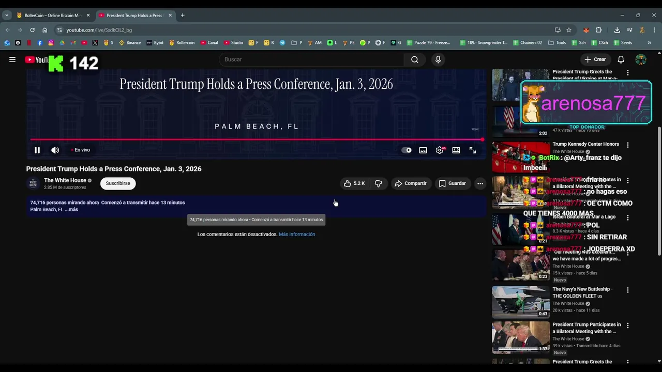This screenshot has width=662, height=372.
Task: Open options for "Our meeting was excellent" video
Action: tap(628, 253)
